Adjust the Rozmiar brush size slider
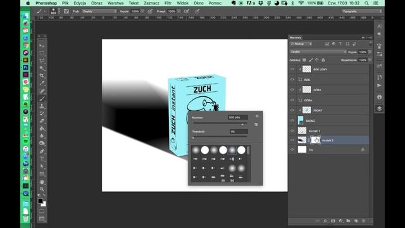405x228 pixels. pyautogui.click(x=242, y=124)
